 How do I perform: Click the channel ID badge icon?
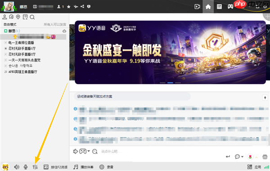pyautogui.click(x=35, y=7)
